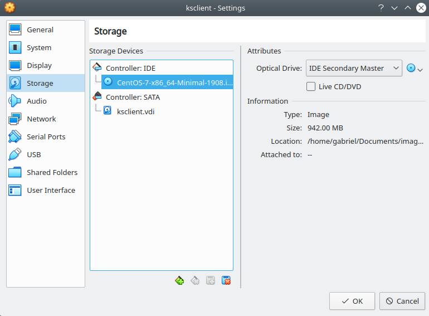Add a new storage controller
This screenshot has height=316, width=429.
click(x=179, y=280)
